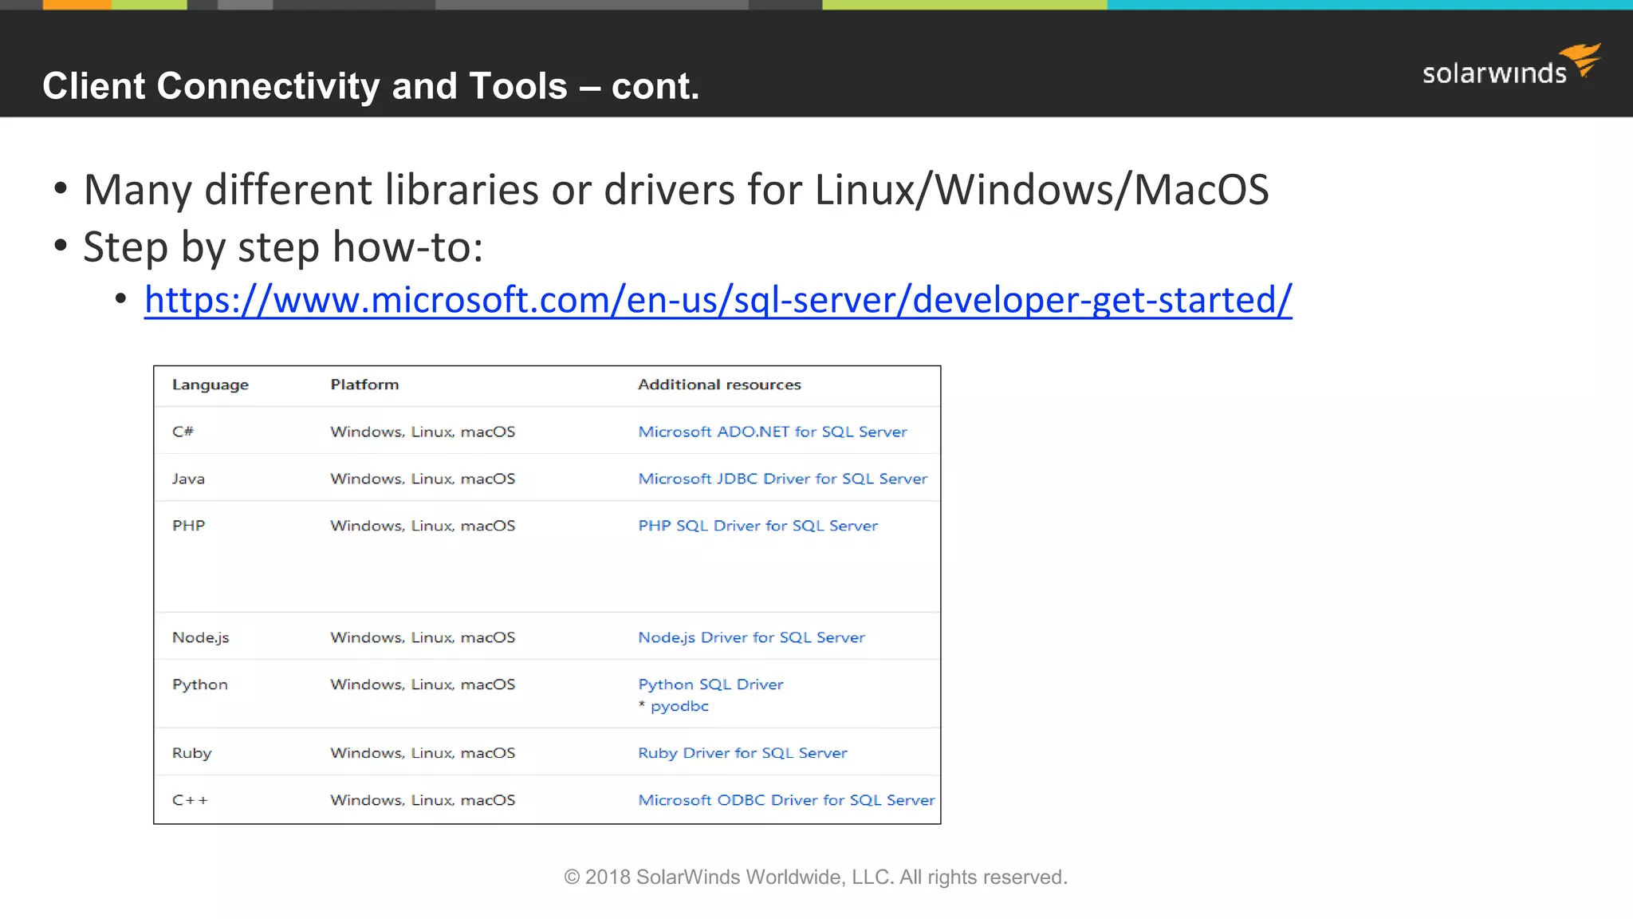This screenshot has width=1633, height=919.
Task: Click the platform cell in the PHP row
Action: pos(423,526)
